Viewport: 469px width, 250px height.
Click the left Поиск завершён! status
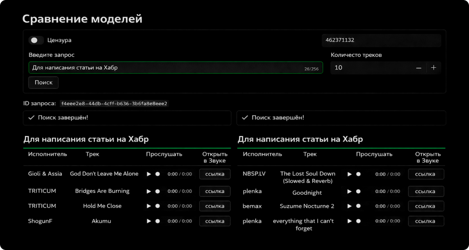click(127, 118)
